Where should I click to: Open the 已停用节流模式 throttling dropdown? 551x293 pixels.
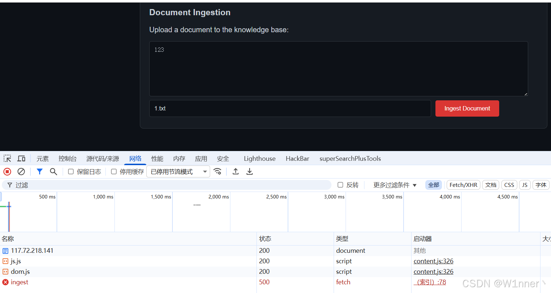click(x=178, y=172)
